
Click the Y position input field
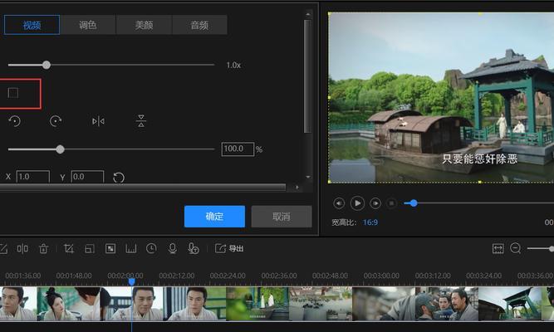[87, 177]
